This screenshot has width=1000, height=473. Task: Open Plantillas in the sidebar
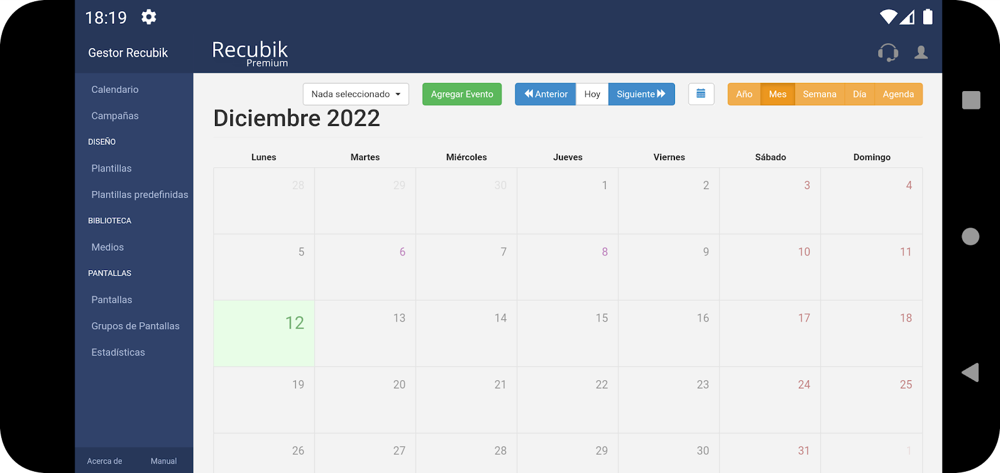[111, 169]
